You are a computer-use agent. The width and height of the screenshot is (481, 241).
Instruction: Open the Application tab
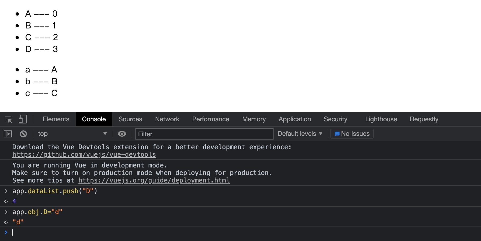[295, 119]
